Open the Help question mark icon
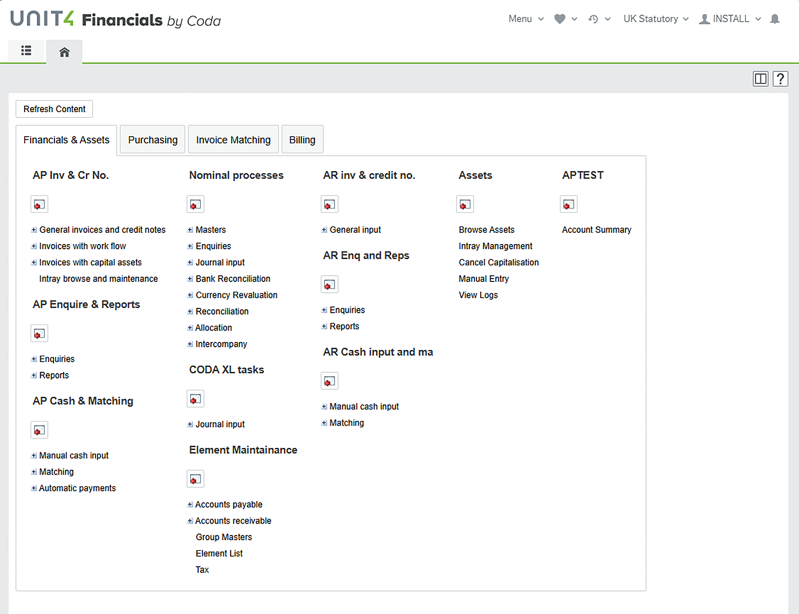Image resolution: width=799 pixels, height=614 pixels. point(780,79)
